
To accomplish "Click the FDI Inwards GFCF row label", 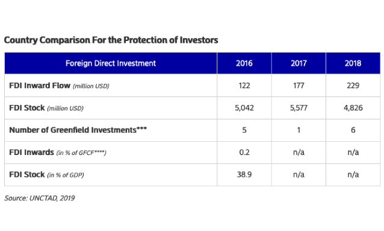I will 58,153.
